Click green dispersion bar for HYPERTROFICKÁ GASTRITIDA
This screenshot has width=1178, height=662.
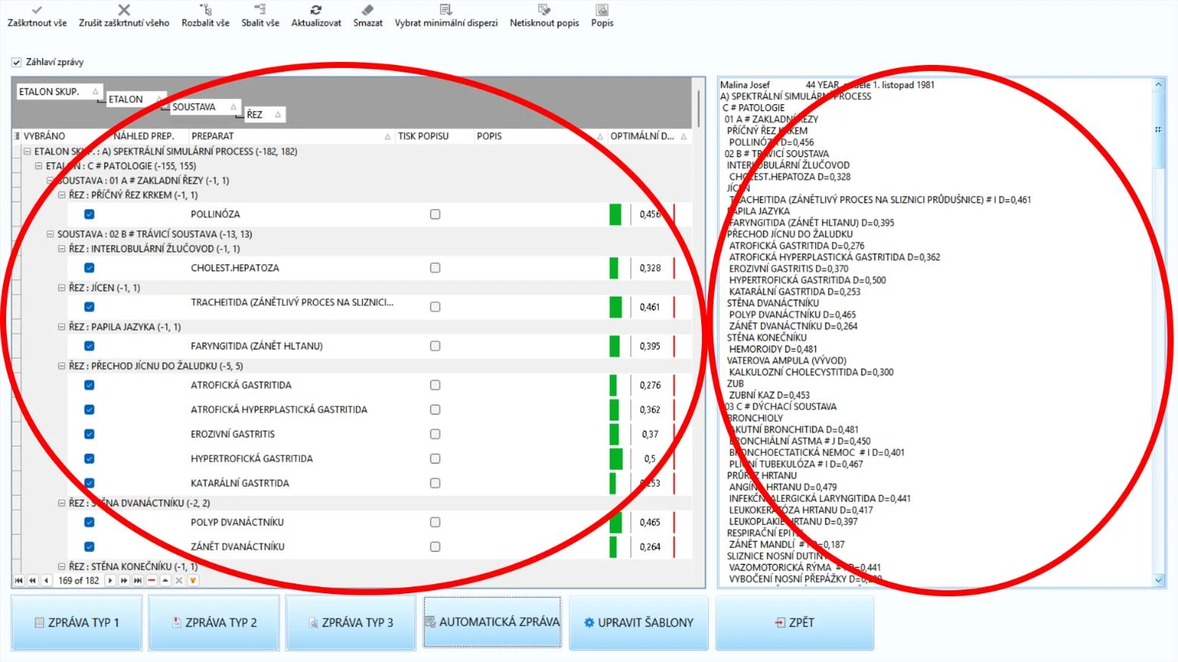616,459
